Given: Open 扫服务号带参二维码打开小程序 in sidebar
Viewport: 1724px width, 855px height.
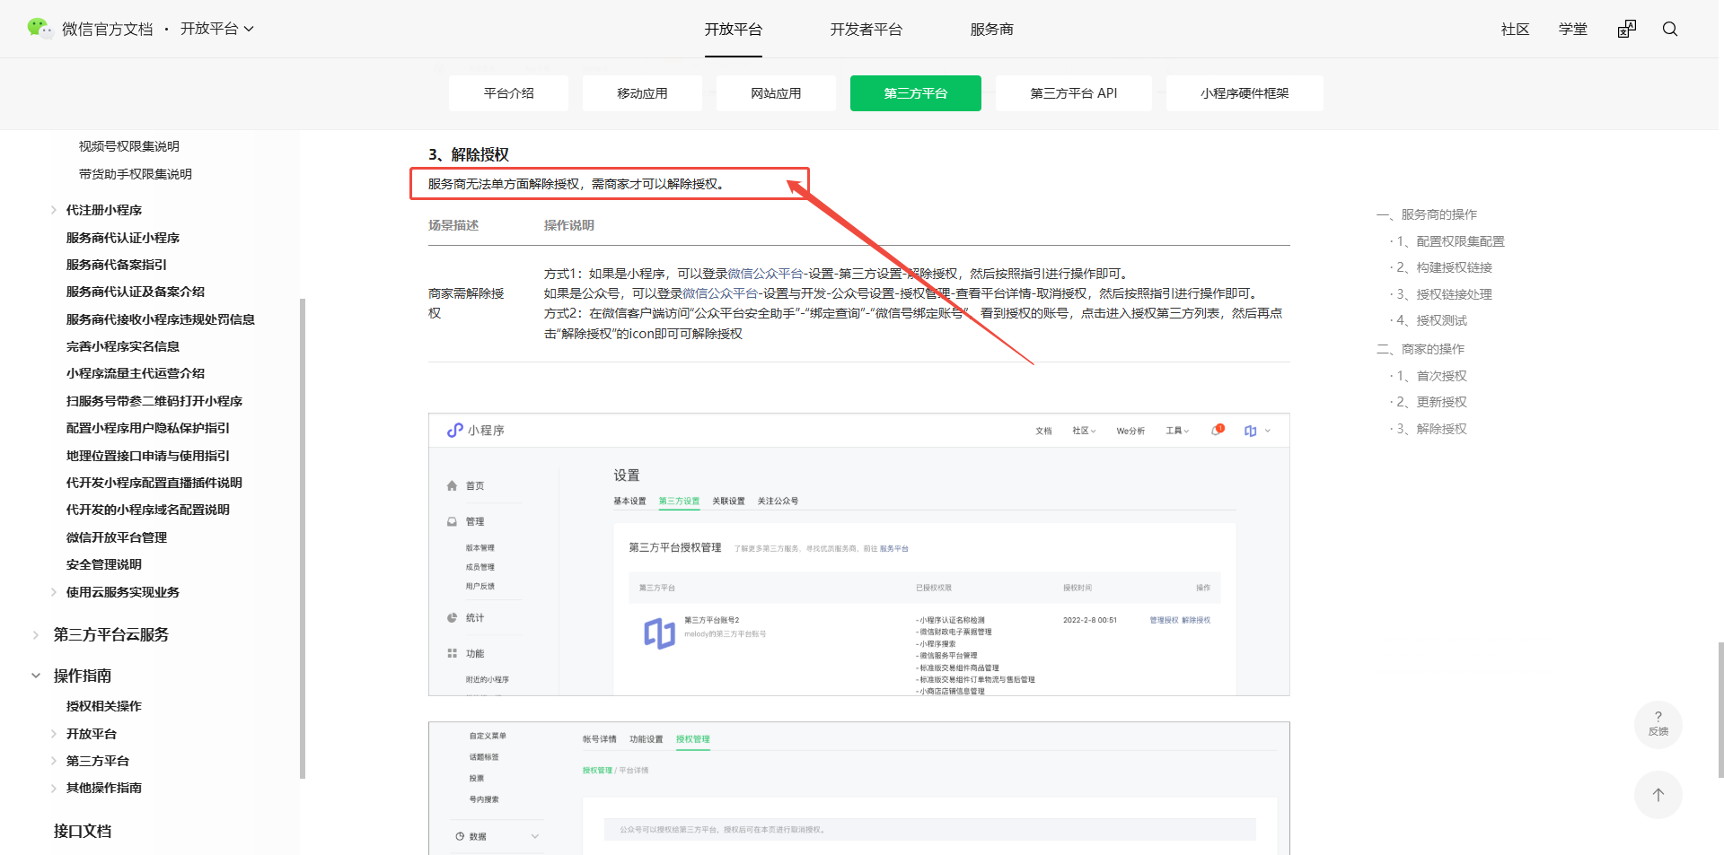Looking at the screenshot, I should click(x=154, y=401).
